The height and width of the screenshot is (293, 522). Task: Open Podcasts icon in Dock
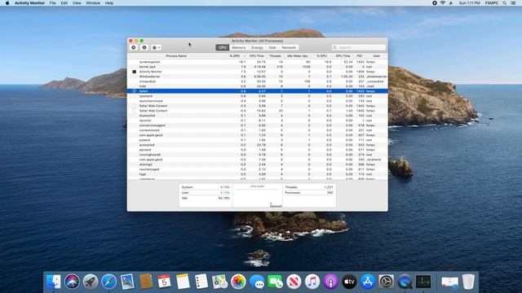(330, 282)
